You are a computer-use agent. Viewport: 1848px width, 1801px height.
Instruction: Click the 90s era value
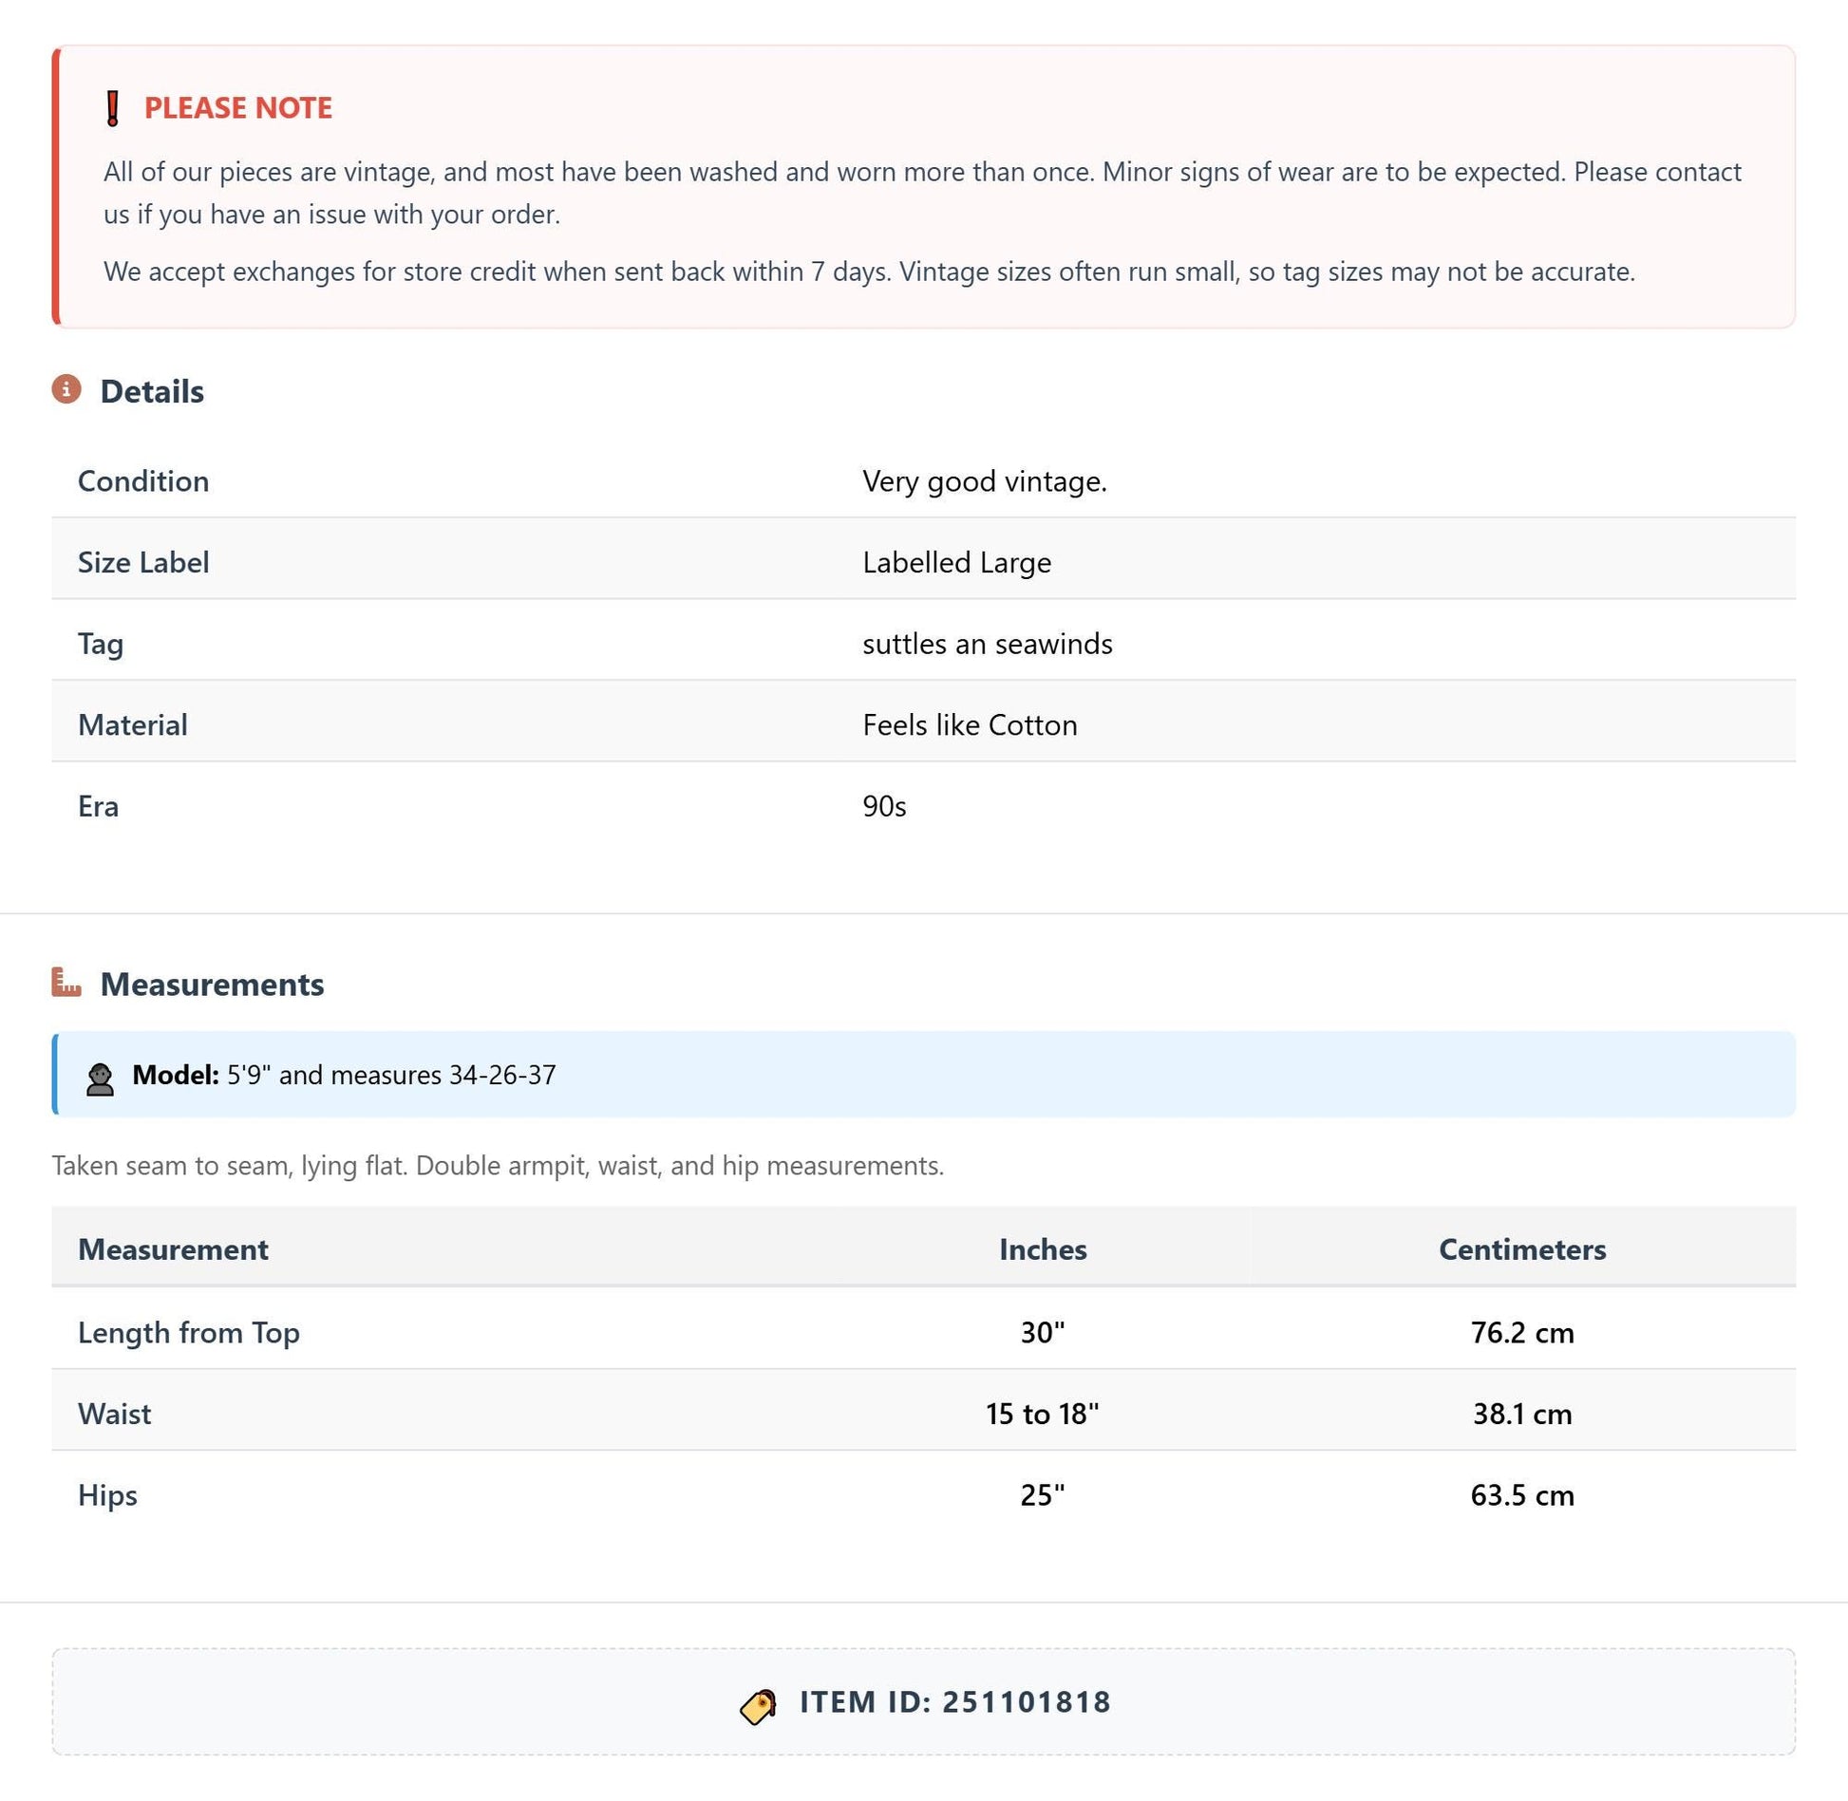[884, 806]
